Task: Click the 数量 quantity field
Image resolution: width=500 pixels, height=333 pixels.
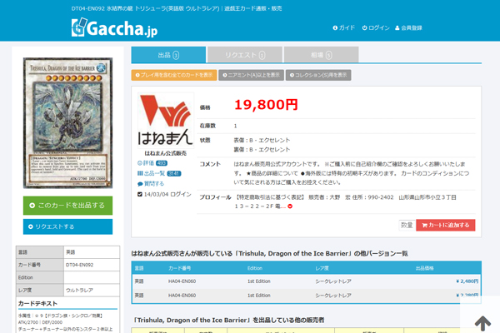Action: pyautogui.click(x=406, y=225)
